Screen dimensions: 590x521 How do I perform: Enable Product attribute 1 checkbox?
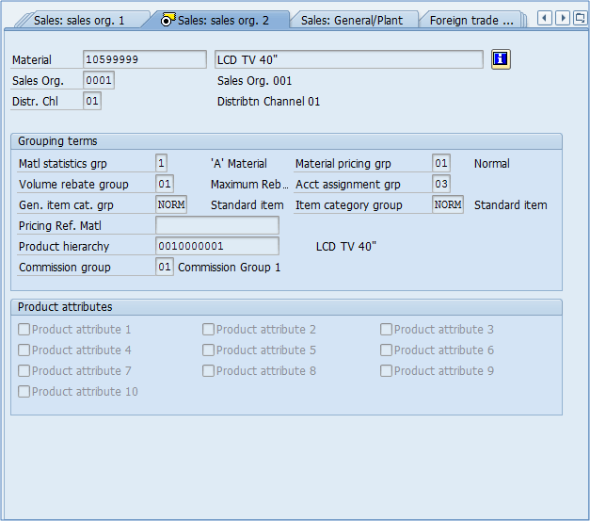24,330
